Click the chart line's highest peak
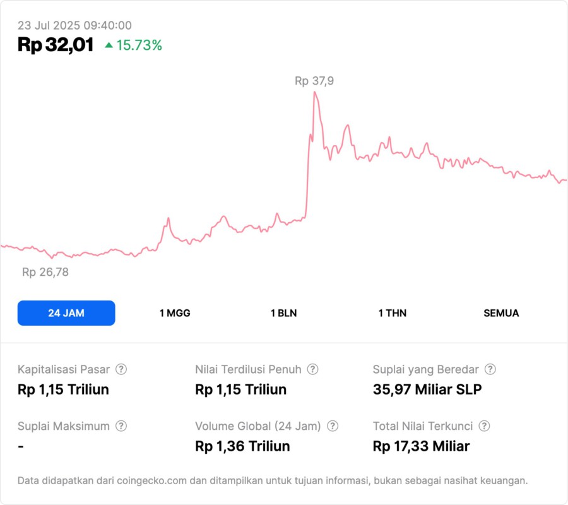 (x=314, y=93)
